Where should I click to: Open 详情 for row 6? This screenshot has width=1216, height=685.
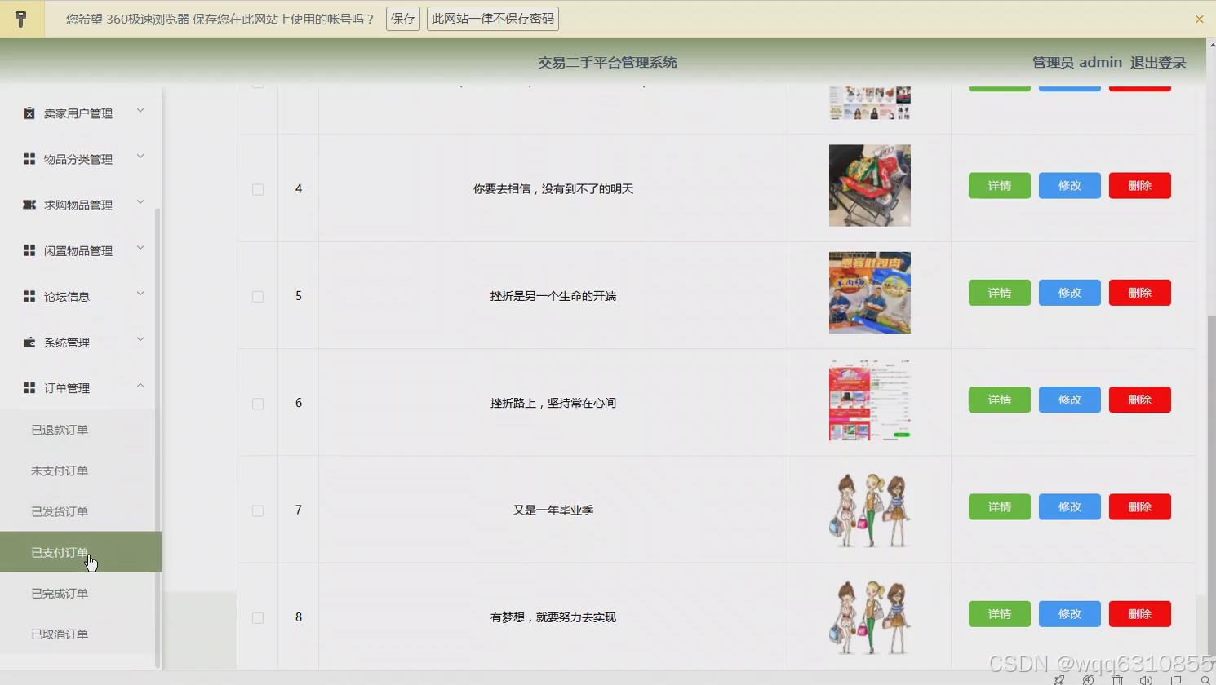[x=1000, y=400]
